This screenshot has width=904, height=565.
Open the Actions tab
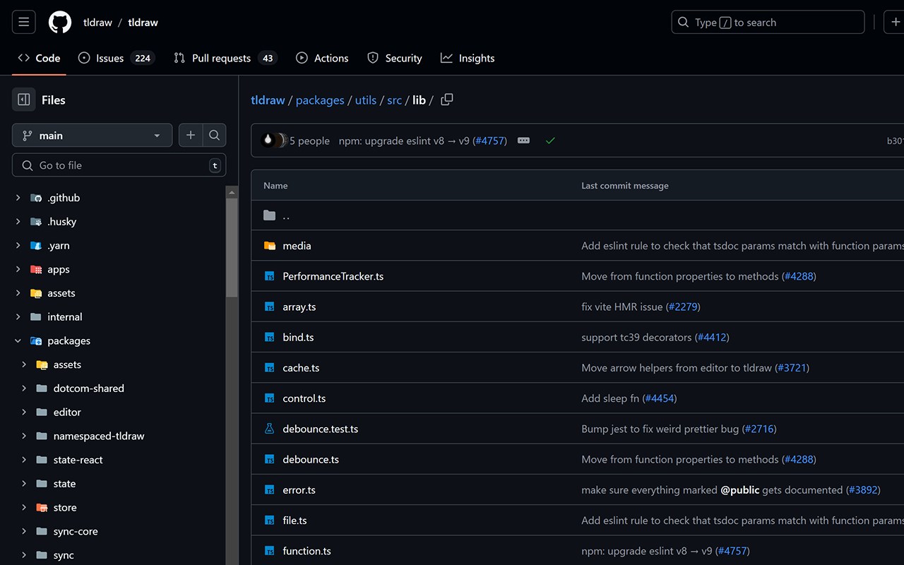pyautogui.click(x=322, y=58)
